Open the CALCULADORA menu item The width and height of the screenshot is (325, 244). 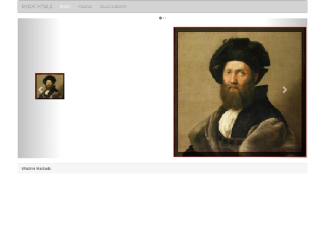click(113, 7)
